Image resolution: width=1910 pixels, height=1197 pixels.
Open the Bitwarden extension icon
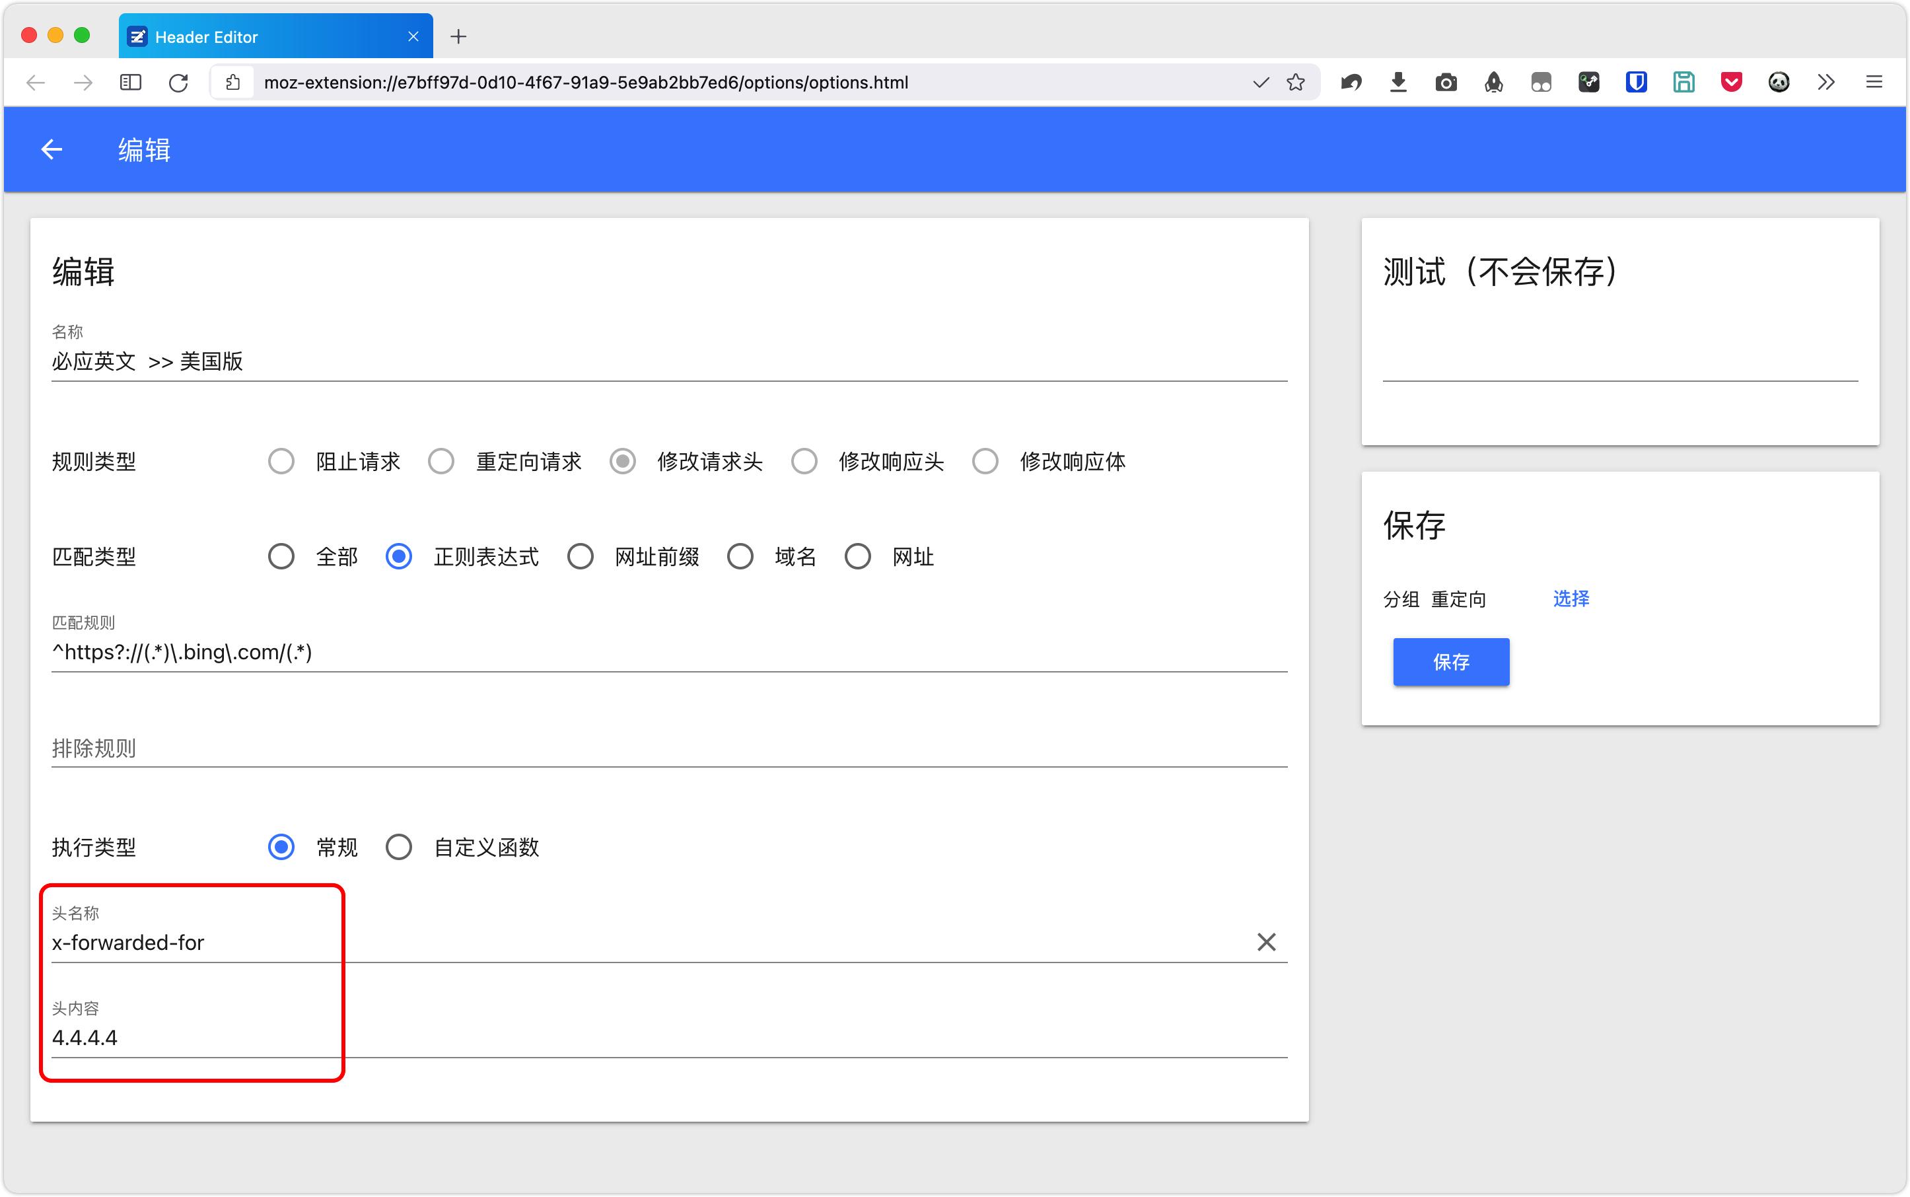(x=1636, y=83)
